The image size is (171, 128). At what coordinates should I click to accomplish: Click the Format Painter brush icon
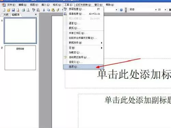point(58,10)
